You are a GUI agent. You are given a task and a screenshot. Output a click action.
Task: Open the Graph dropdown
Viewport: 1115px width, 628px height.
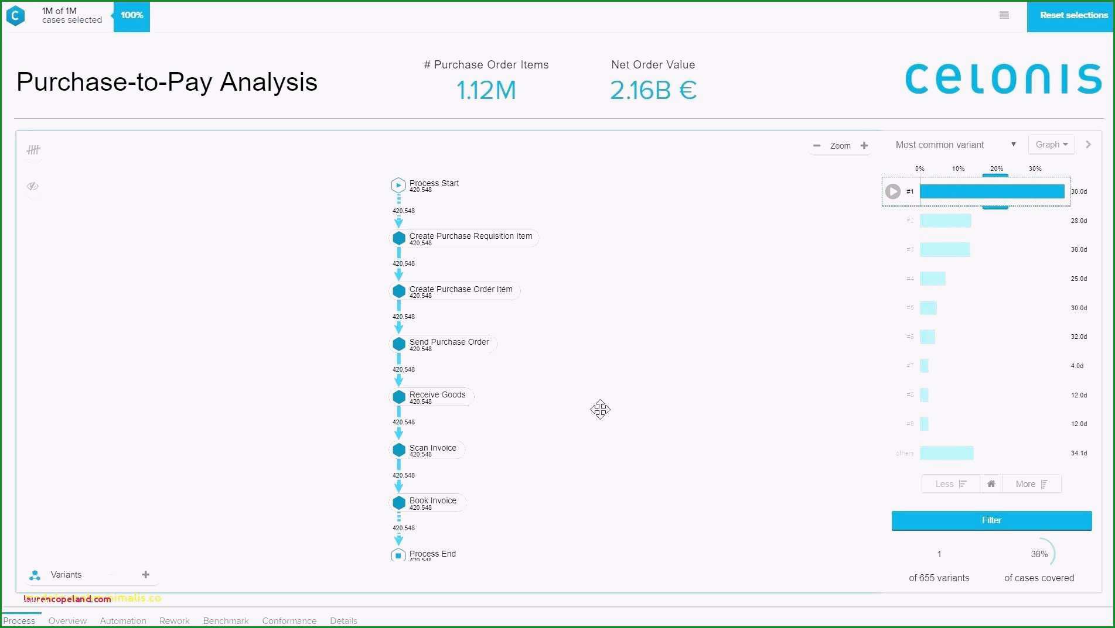click(x=1052, y=145)
